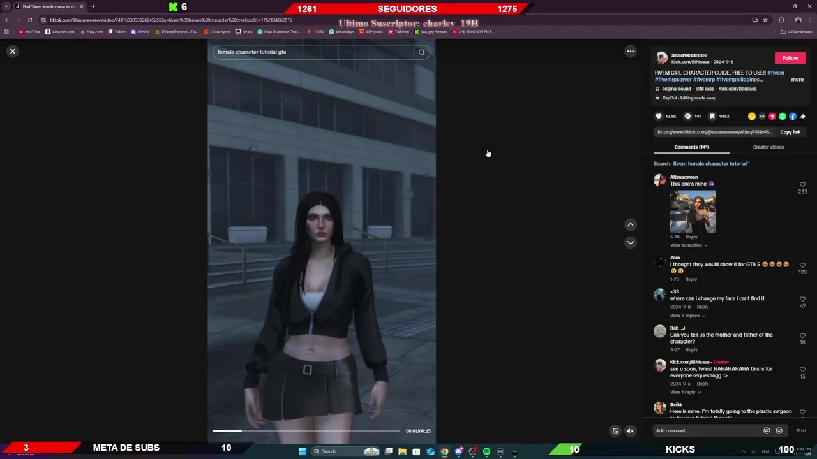Open the All Bookmarks folder
This screenshot has width=817, height=459.
point(796,32)
